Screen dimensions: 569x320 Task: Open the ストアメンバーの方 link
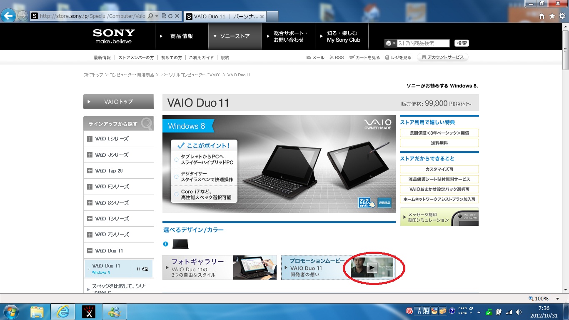click(x=136, y=58)
